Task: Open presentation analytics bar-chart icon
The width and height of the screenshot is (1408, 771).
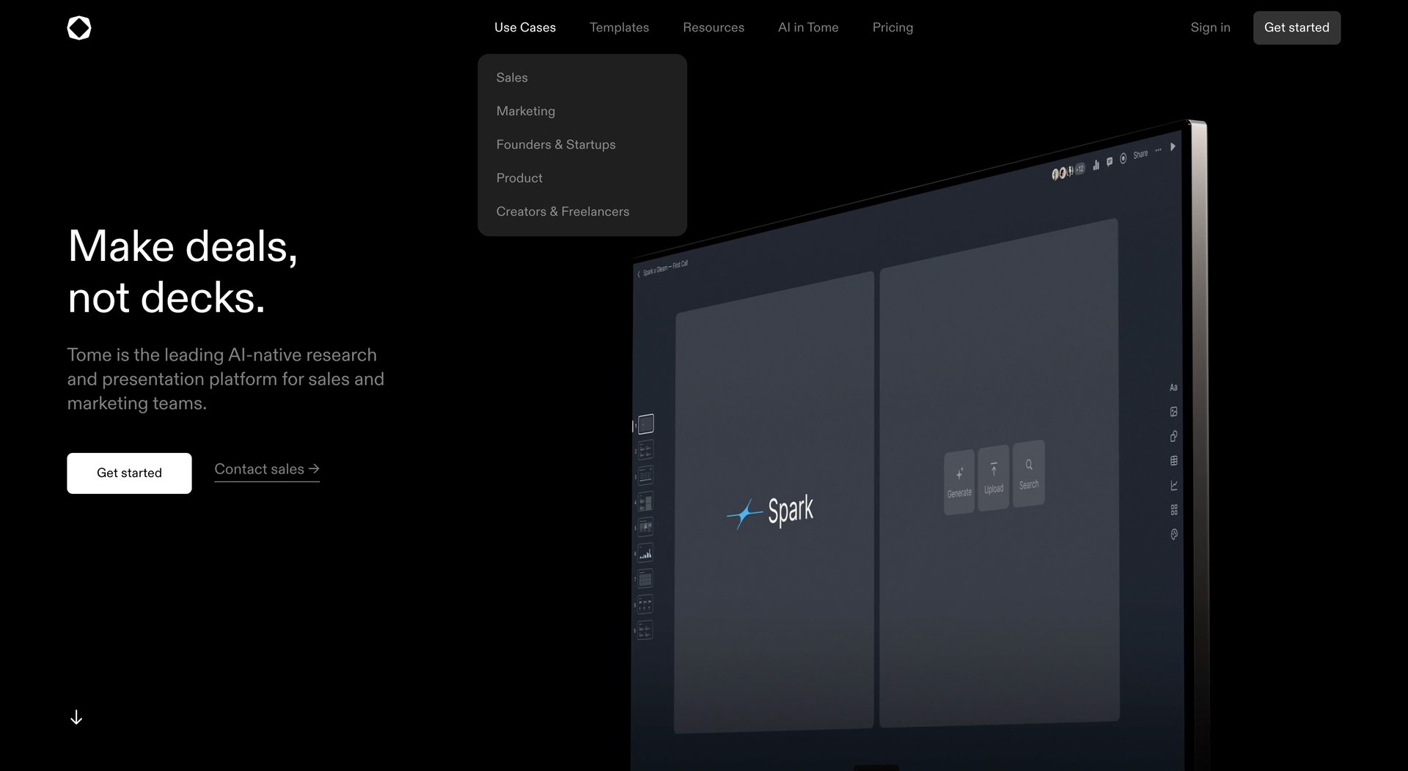Action: (1096, 165)
